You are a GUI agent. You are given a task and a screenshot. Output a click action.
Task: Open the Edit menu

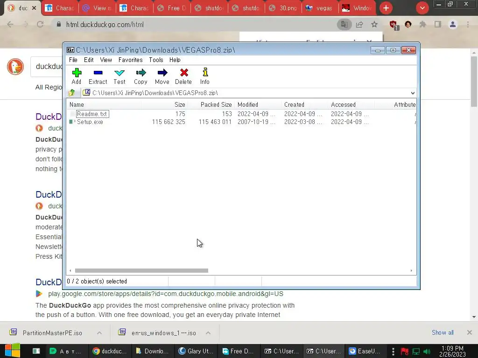click(89, 60)
